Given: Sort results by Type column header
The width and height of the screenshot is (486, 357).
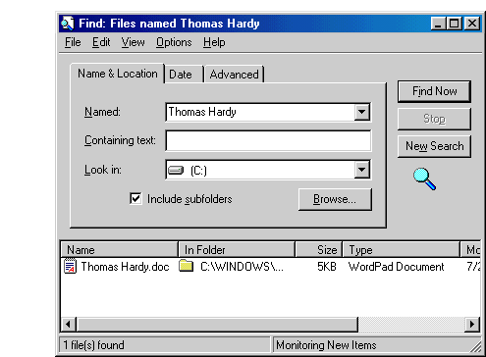Looking at the screenshot, I should [x=402, y=250].
